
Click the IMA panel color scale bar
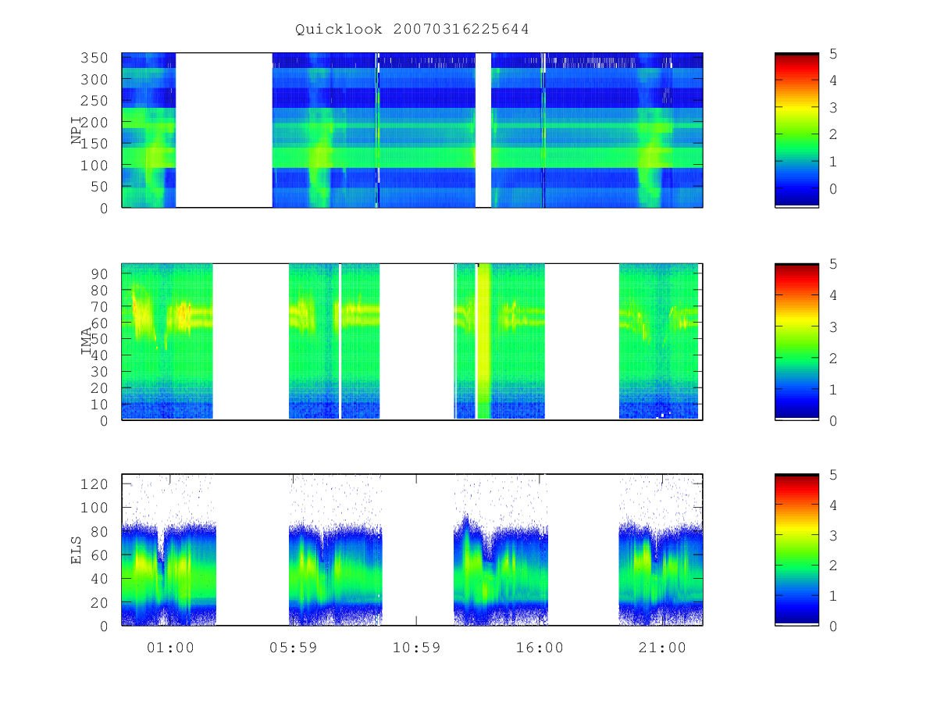click(x=796, y=342)
